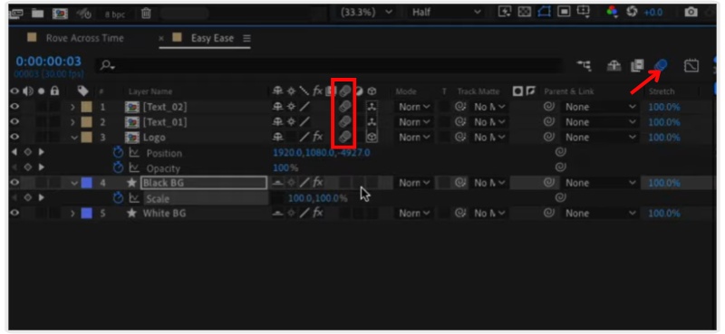725x334 pixels.
Task: Expand the White BG layer properties
Action: pos(72,214)
